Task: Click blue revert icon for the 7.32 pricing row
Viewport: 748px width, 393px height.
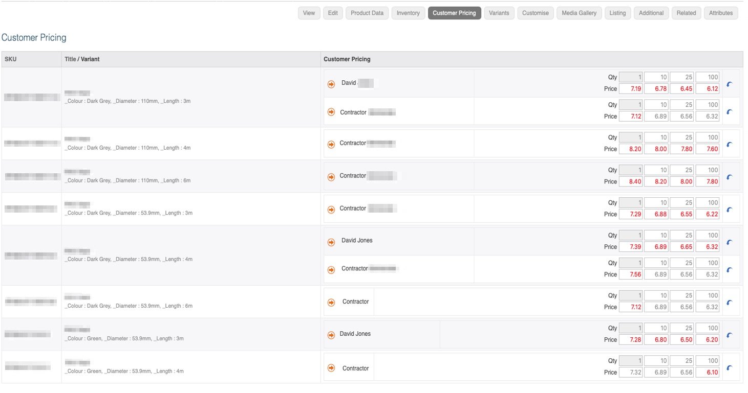Action: [x=729, y=367]
